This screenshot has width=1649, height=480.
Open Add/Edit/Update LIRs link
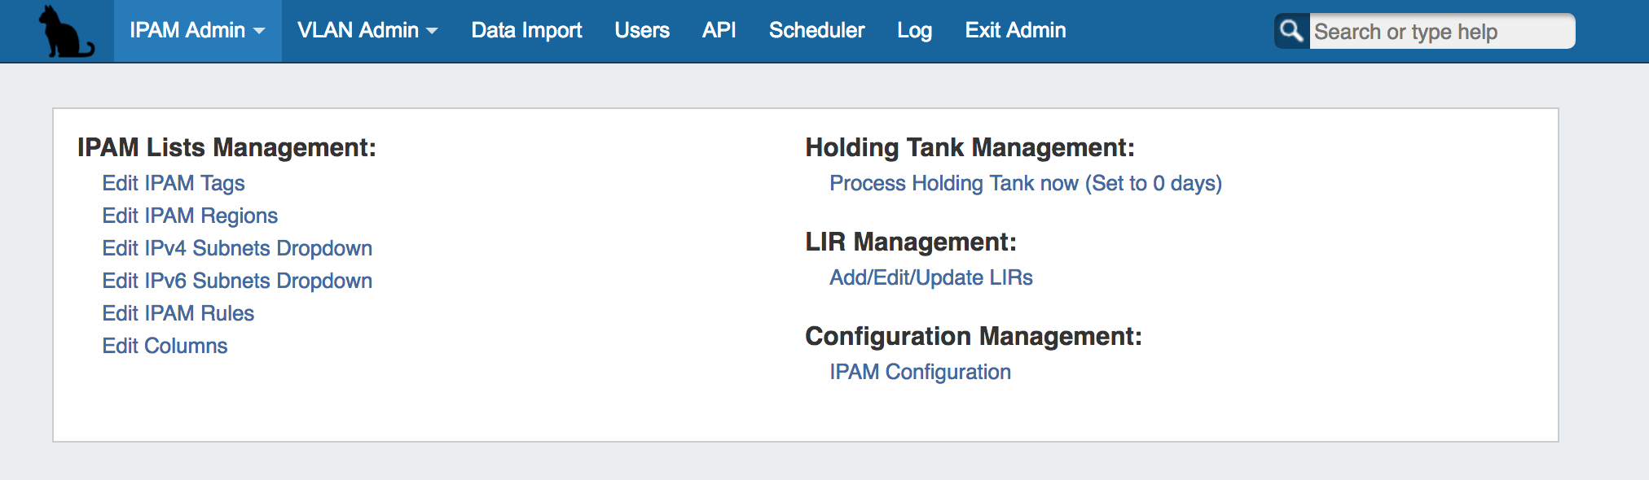point(930,277)
